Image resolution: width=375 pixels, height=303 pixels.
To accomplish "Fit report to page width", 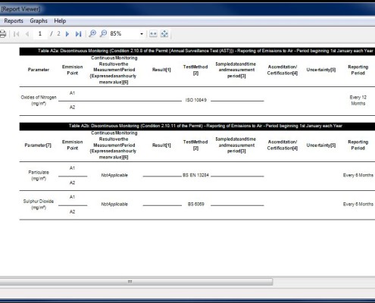I will pyautogui.click(x=153, y=34).
